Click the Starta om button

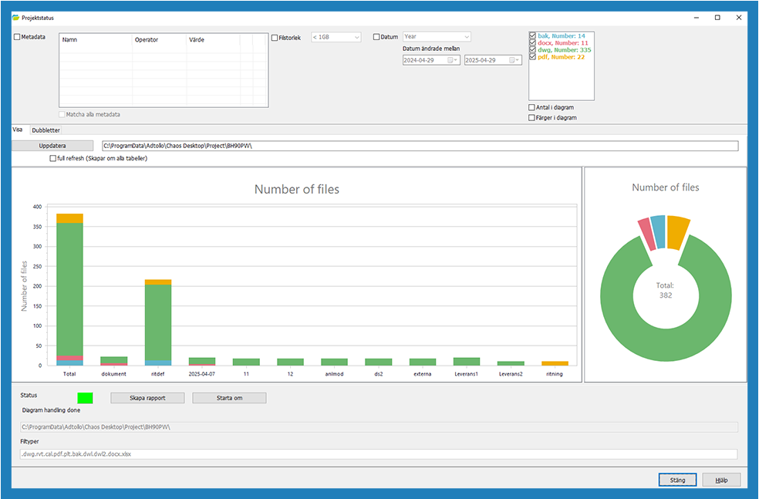[x=229, y=398]
